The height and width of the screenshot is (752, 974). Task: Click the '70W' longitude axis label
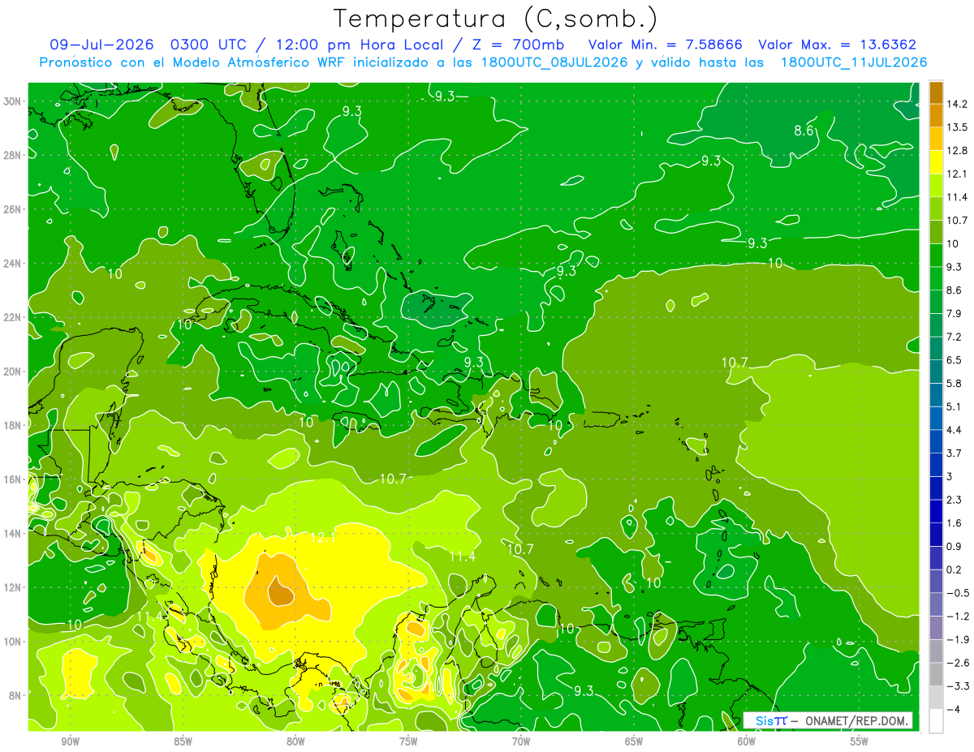(x=521, y=742)
